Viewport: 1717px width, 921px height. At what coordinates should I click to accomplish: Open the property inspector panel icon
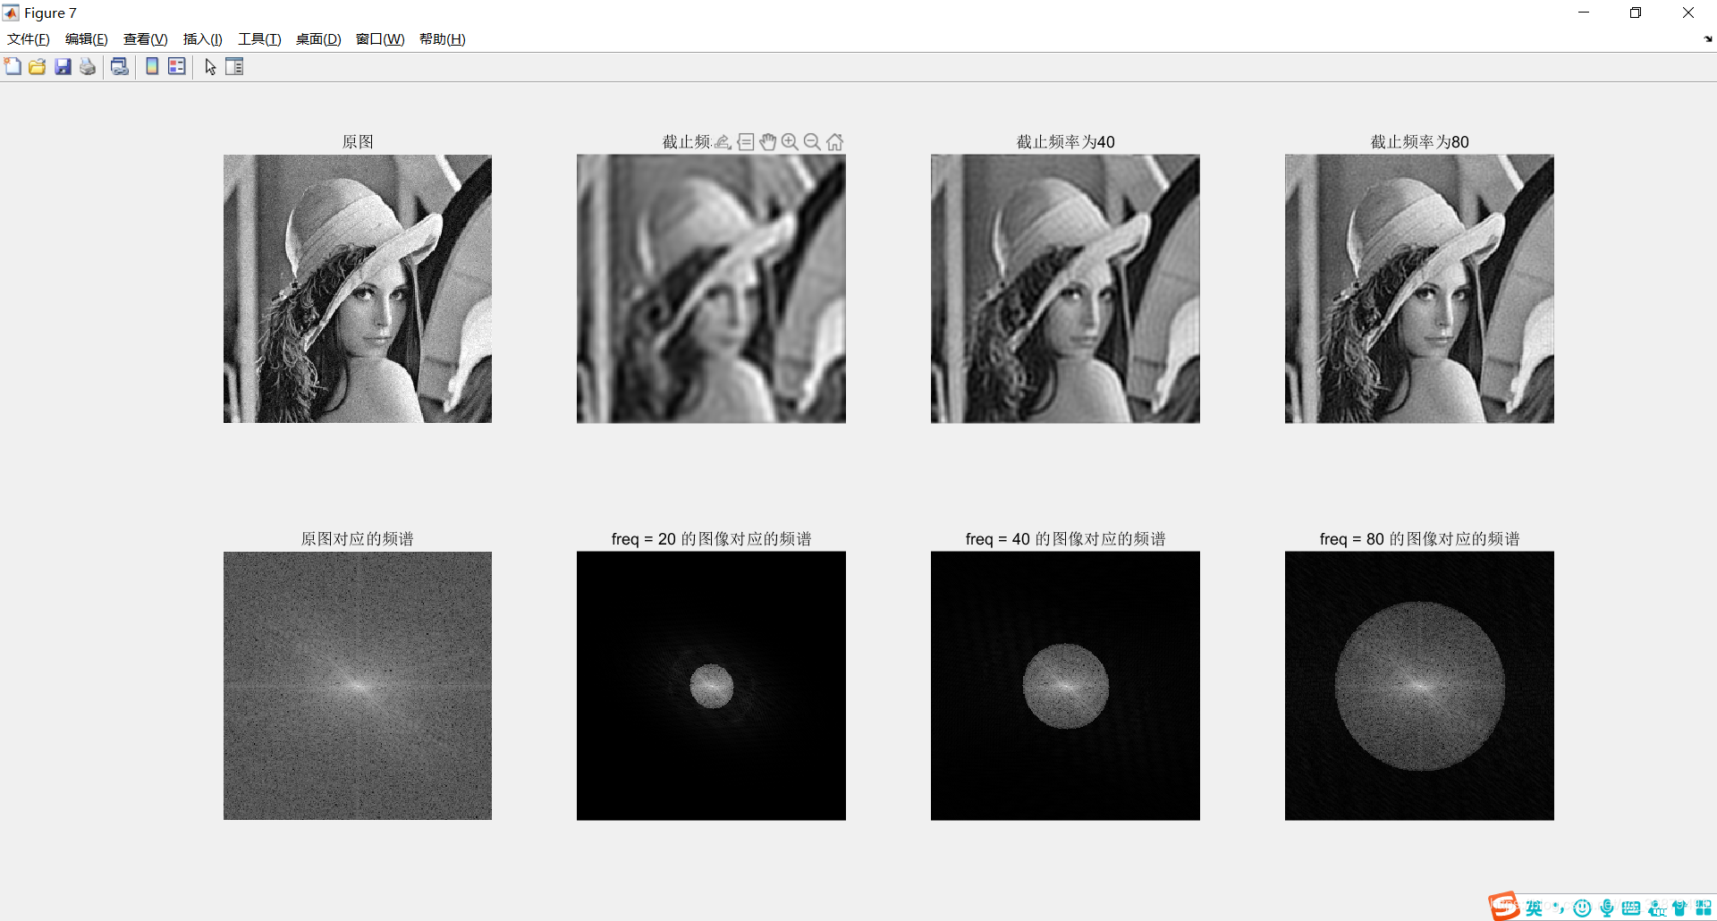(x=234, y=66)
